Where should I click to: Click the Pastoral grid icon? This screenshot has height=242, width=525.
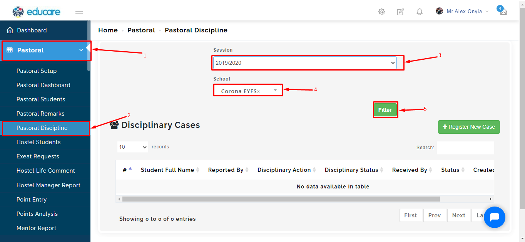tap(10, 50)
